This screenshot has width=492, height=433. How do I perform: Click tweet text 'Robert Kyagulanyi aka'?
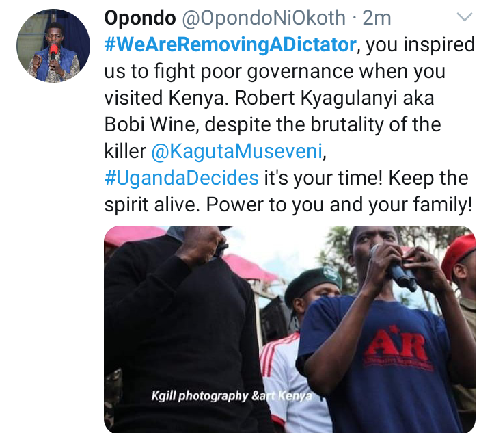pyautogui.click(x=334, y=98)
